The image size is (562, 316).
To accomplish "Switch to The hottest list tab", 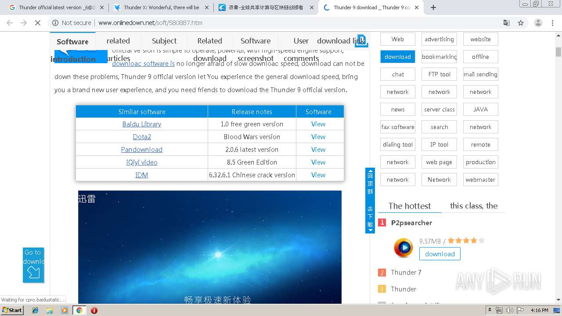I will pyautogui.click(x=409, y=206).
